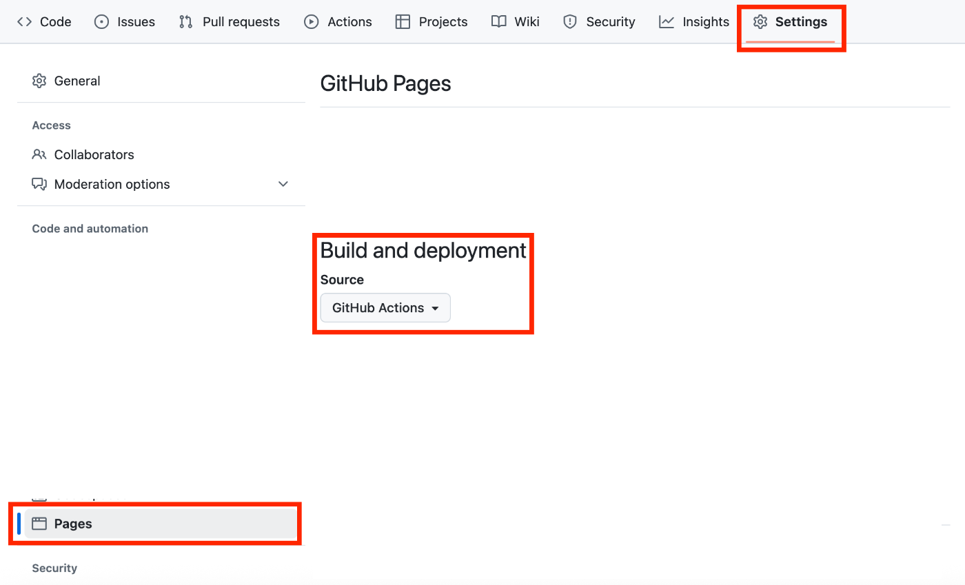965x585 pixels.
Task: Click the Access section heading
Action: pyautogui.click(x=51, y=125)
